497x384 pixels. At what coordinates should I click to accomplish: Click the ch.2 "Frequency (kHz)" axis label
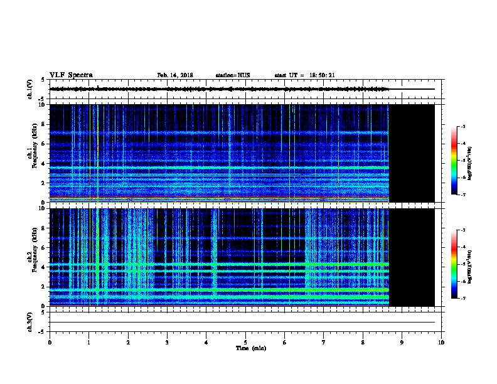(x=35, y=250)
